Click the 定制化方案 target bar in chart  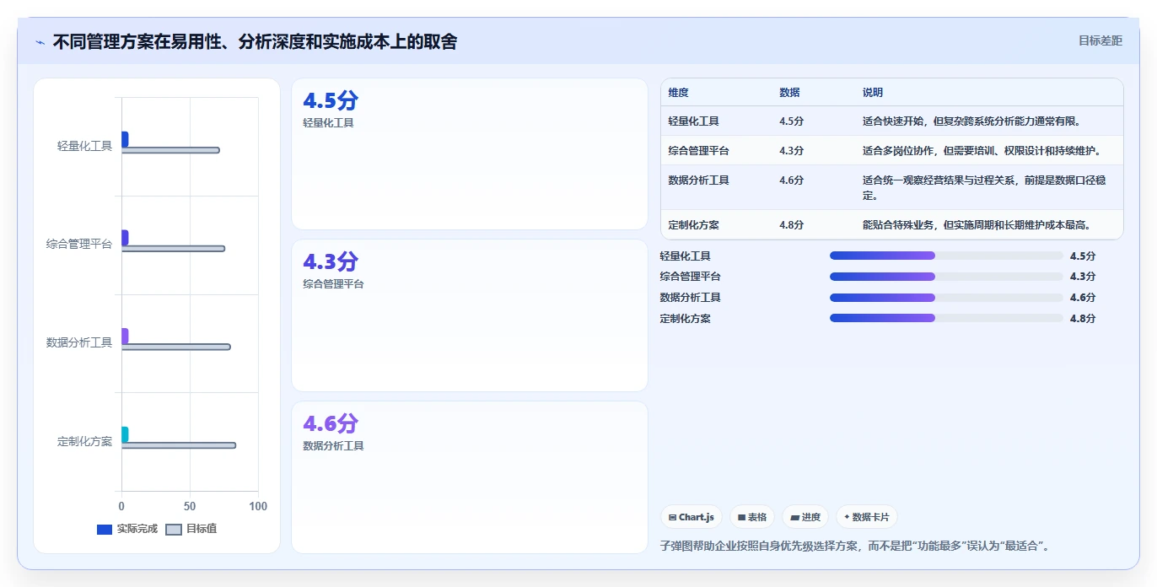(179, 445)
